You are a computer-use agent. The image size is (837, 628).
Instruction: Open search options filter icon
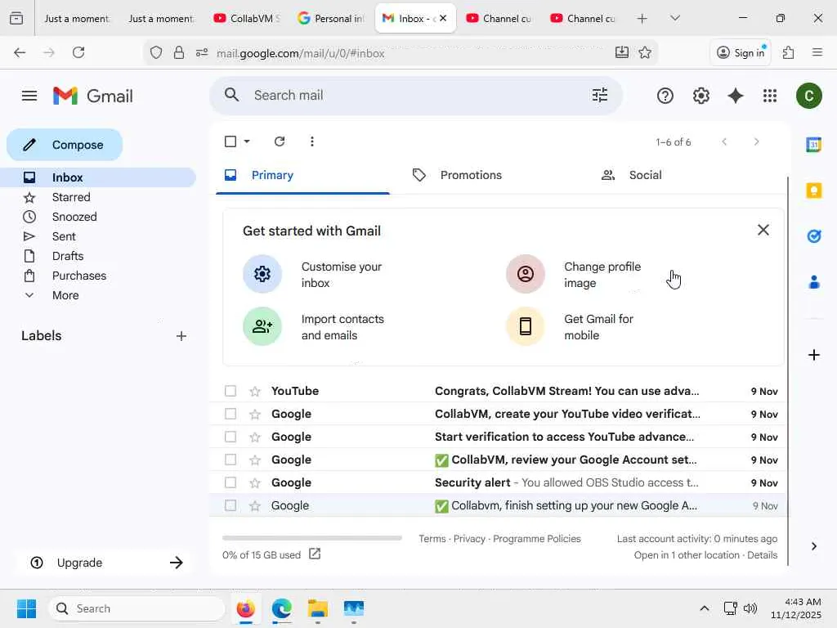pyautogui.click(x=600, y=95)
